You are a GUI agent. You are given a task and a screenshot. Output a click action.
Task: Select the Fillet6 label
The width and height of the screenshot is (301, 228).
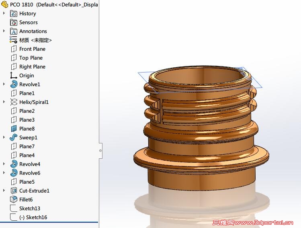tap(26, 199)
